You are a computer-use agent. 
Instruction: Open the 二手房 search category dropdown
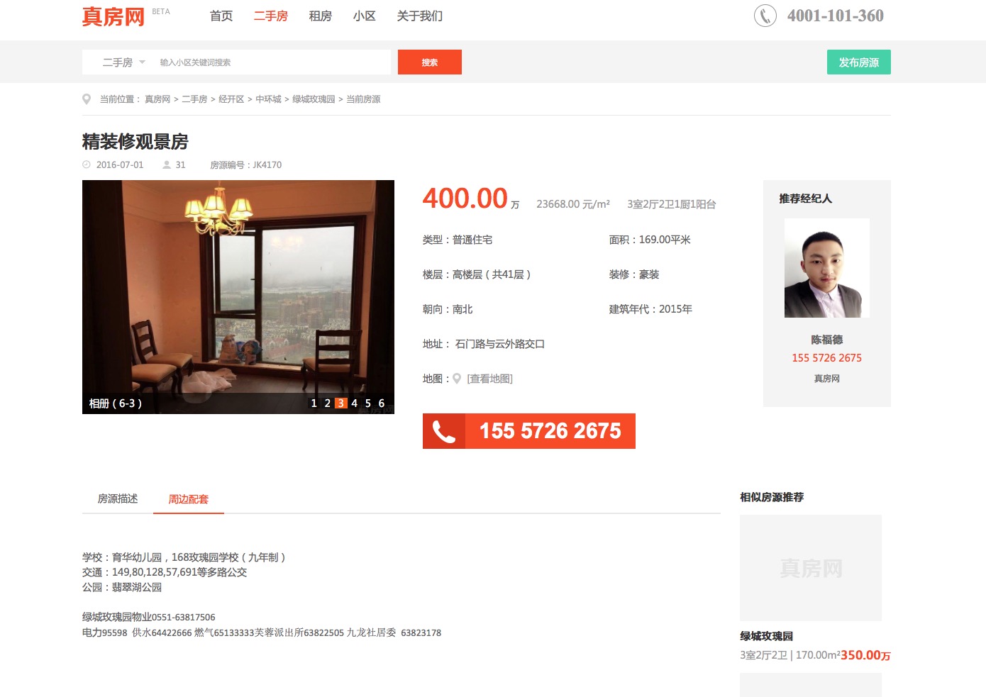coord(124,62)
